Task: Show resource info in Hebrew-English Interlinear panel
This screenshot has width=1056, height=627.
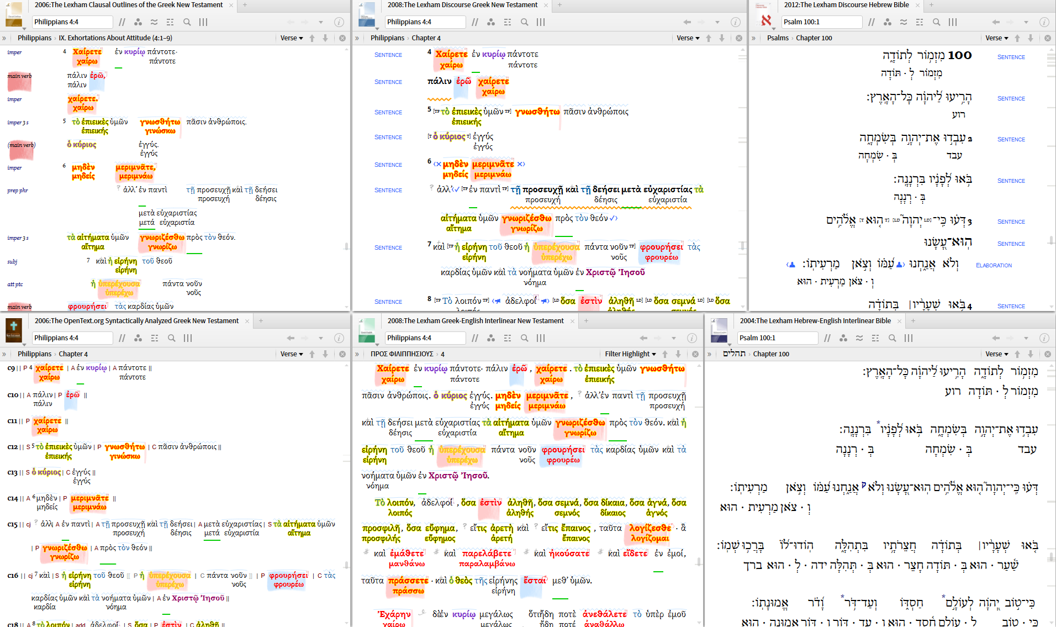Action: (1044, 338)
